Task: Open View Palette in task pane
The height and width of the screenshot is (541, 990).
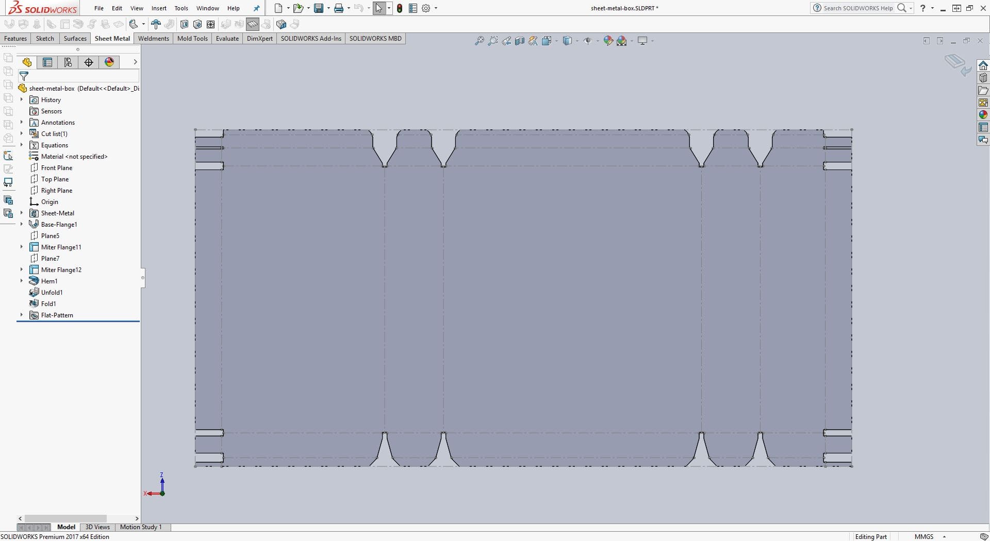Action: point(983,103)
